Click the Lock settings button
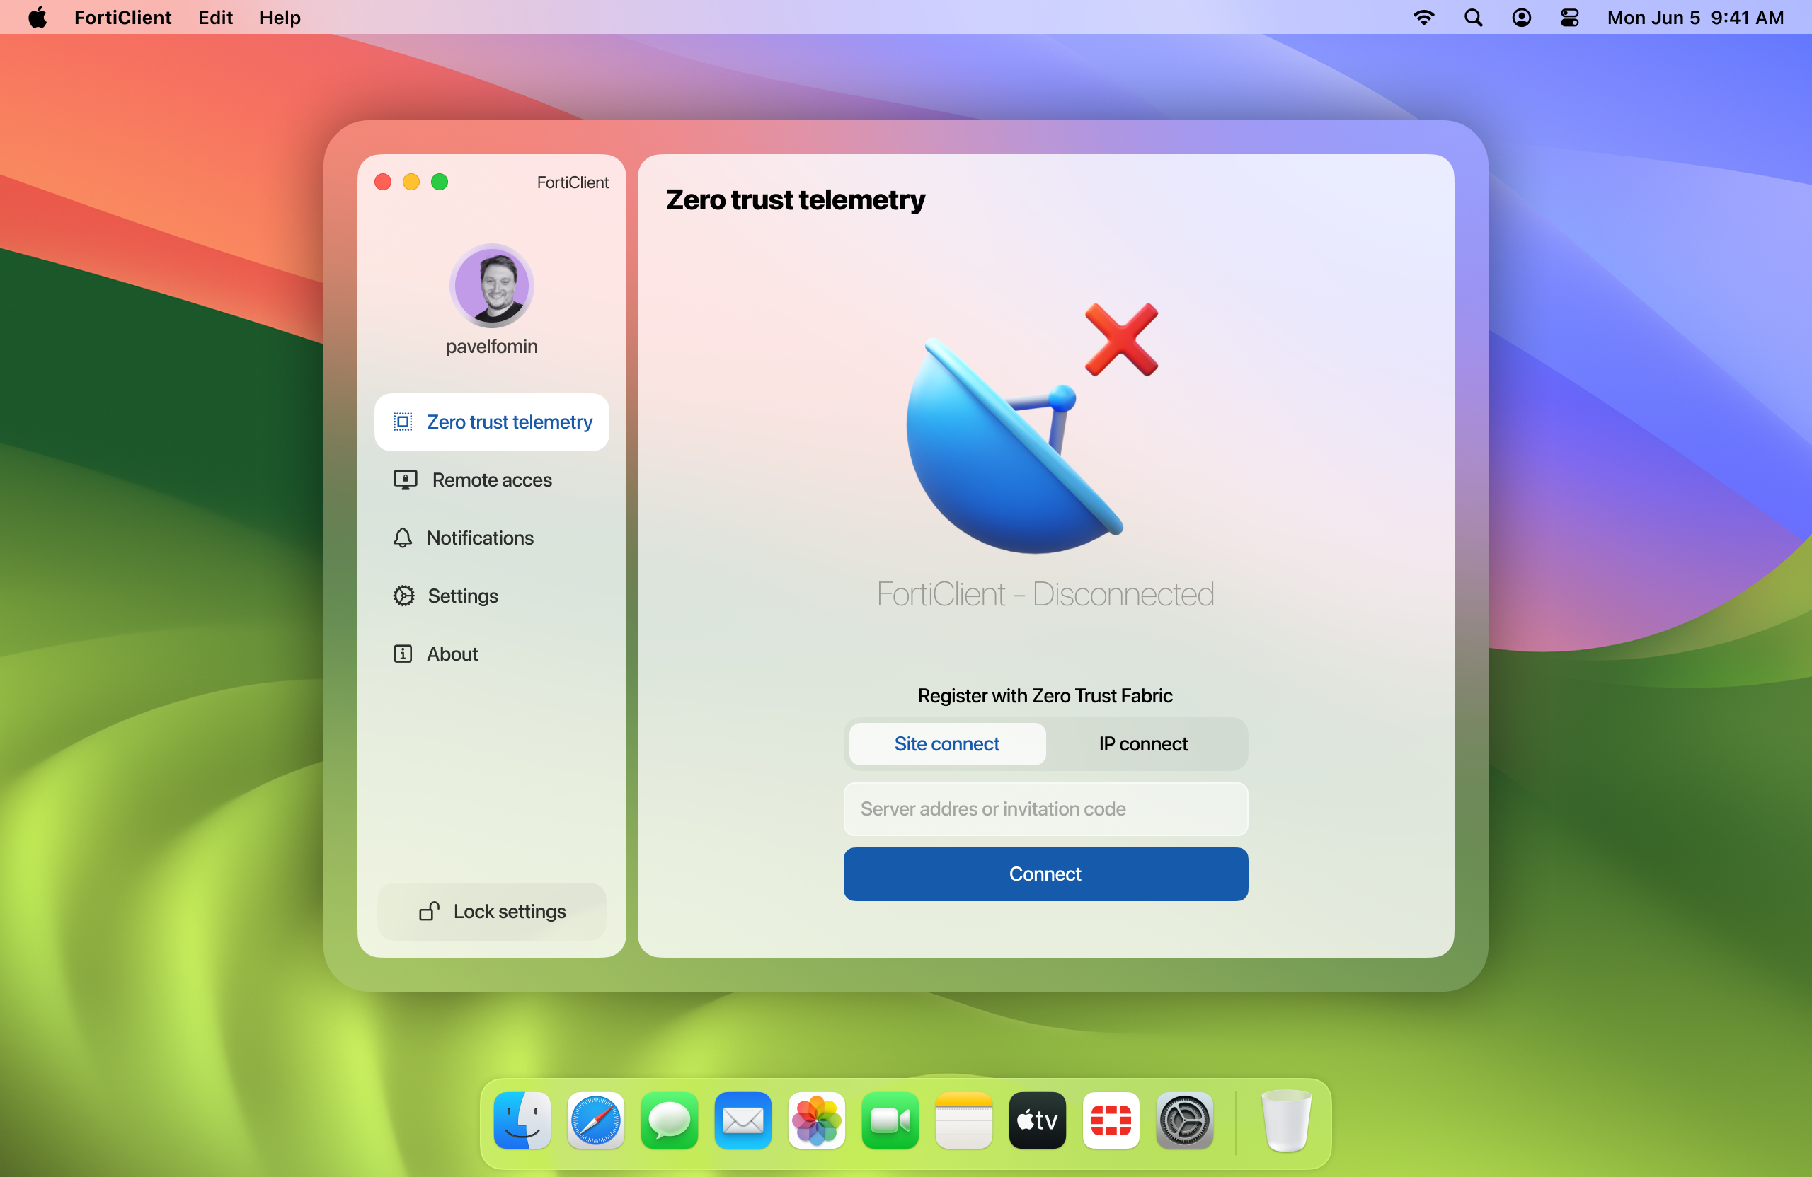 pos(491,912)
